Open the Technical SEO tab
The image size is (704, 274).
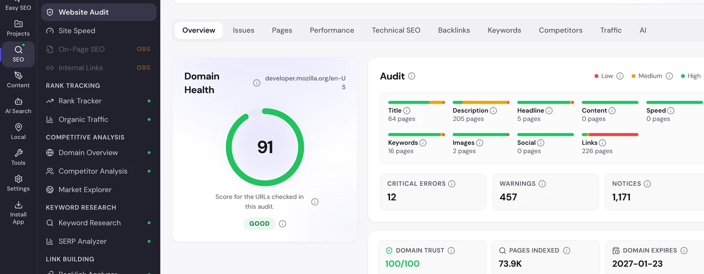(396, 30)
